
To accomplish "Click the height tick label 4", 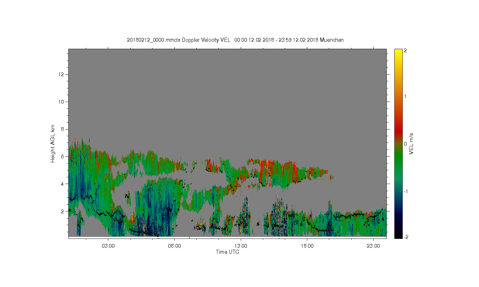I will [63, 184].
